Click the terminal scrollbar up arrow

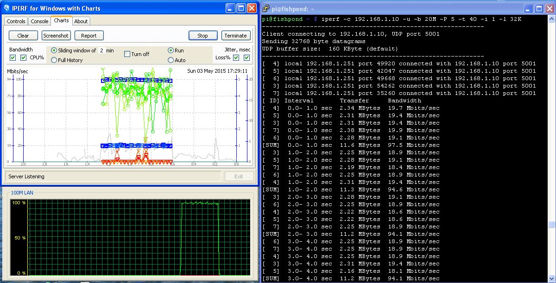click(551, 19)
